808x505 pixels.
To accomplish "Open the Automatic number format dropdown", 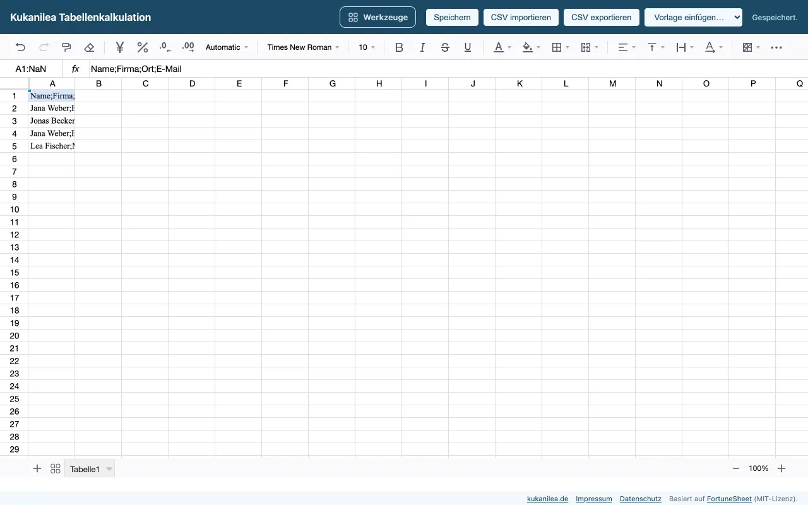I will 227,47.
